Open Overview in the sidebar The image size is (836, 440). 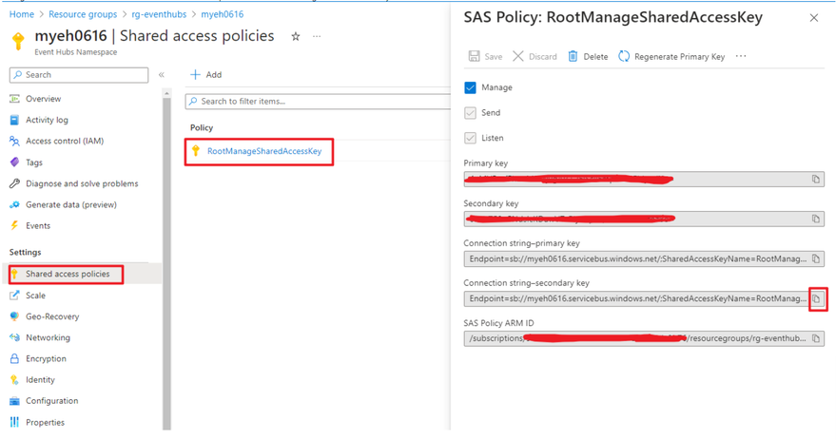[43, 99]
